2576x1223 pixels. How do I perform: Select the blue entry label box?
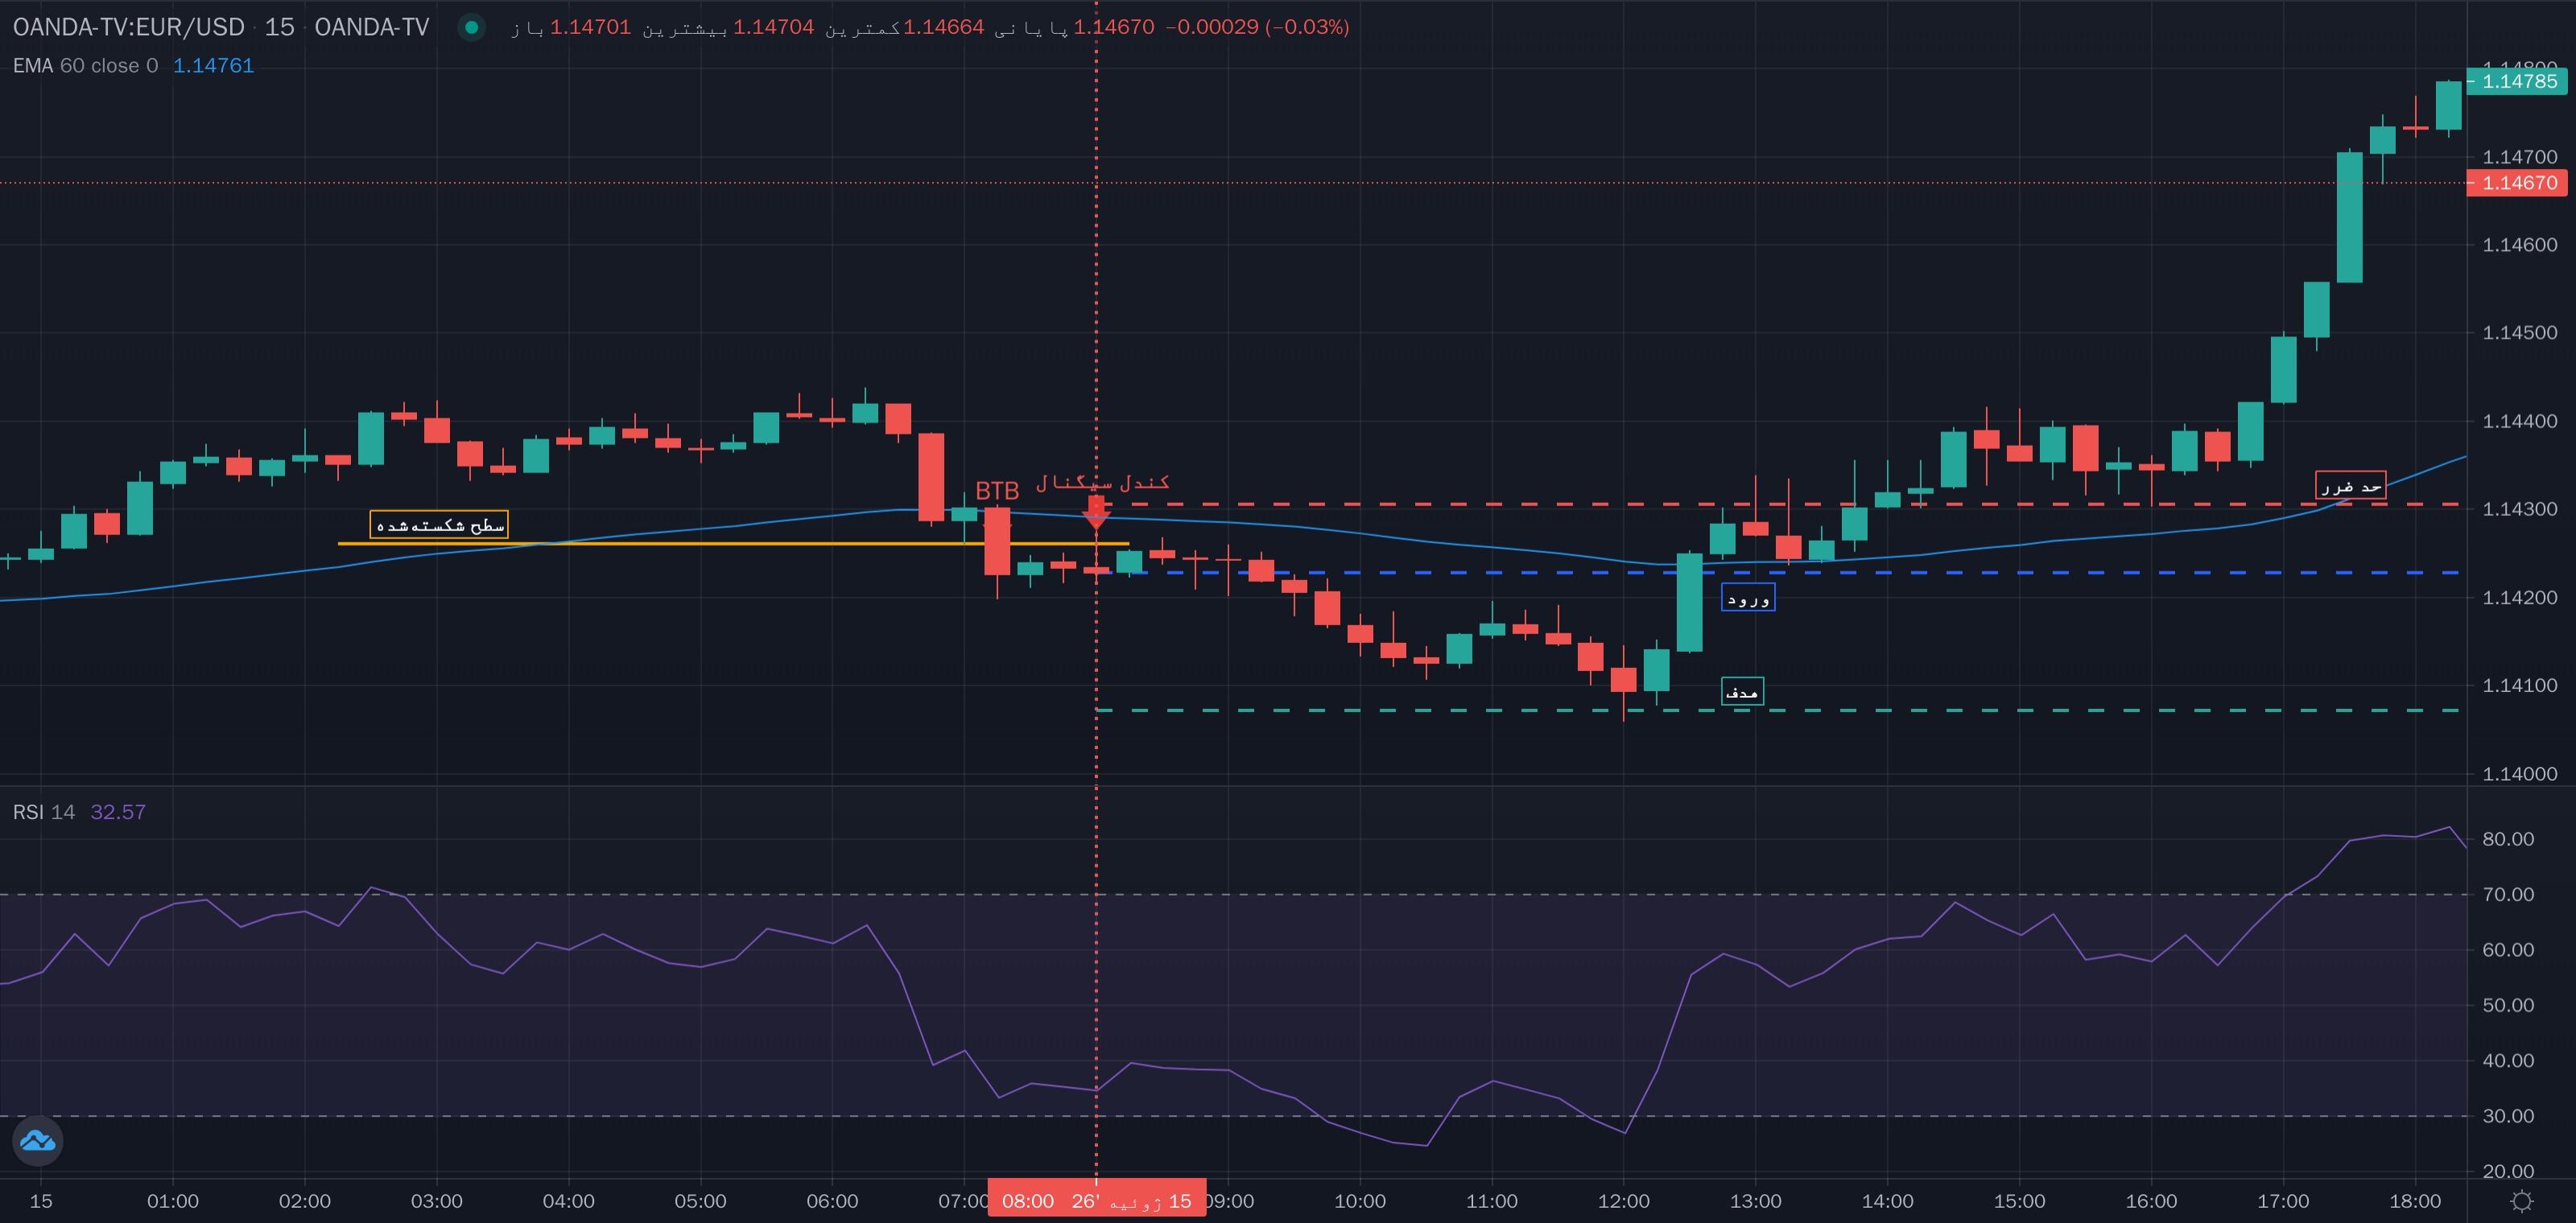click(1748, 598)
